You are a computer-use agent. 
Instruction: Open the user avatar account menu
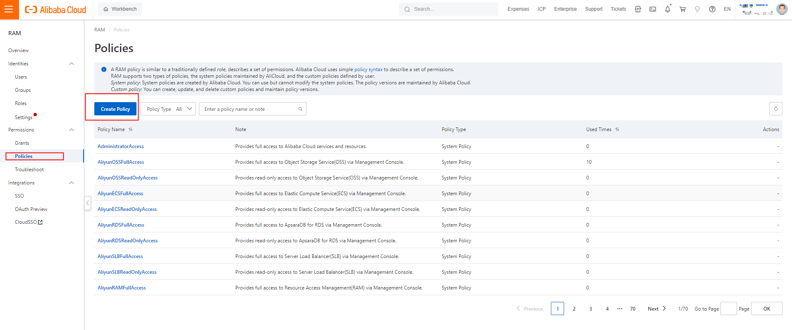[x=782, y=9]
